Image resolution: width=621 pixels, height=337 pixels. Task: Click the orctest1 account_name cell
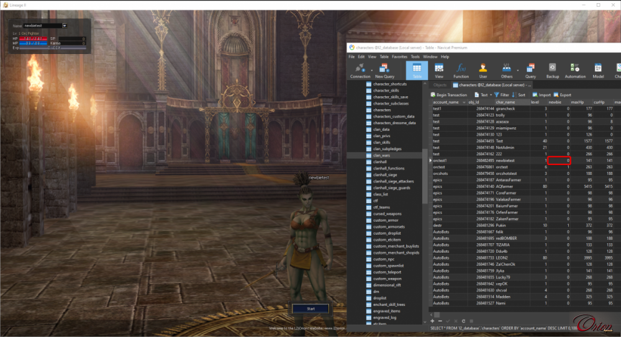(x=450, y=160)
